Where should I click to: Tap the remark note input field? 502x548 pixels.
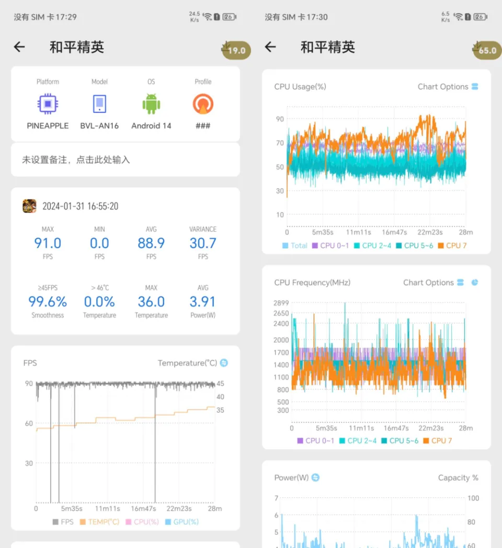pyautogui.click(x=125, y=160)
